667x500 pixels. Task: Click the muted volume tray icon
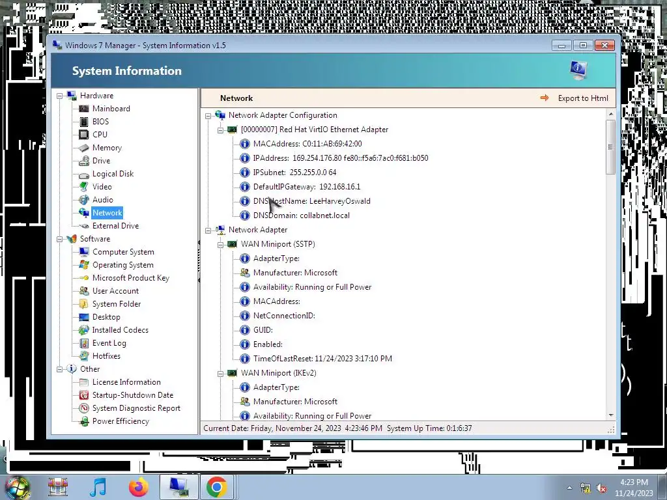tap(601, 488)
